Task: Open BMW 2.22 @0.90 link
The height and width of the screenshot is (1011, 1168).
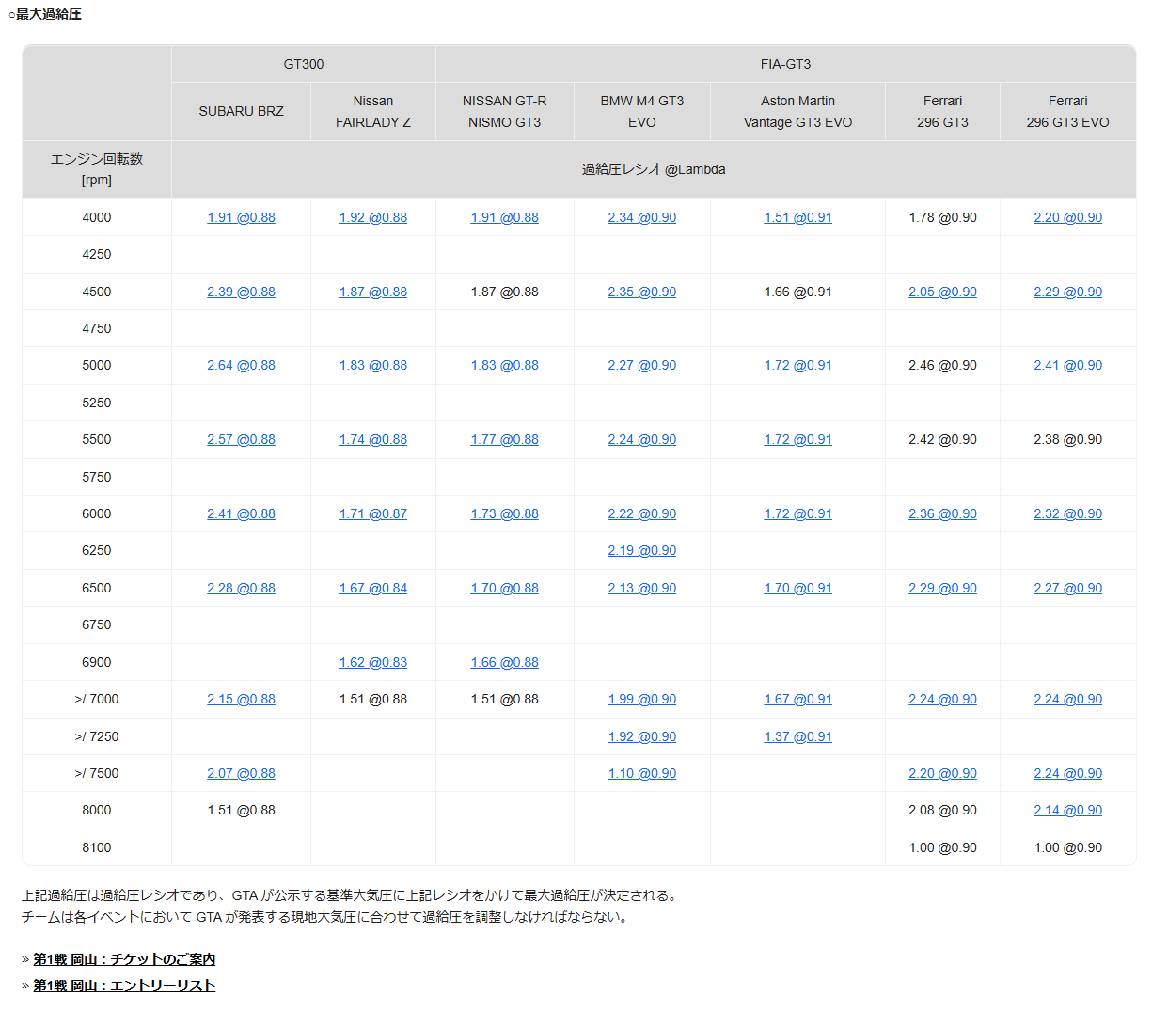Action: [642, 513]
